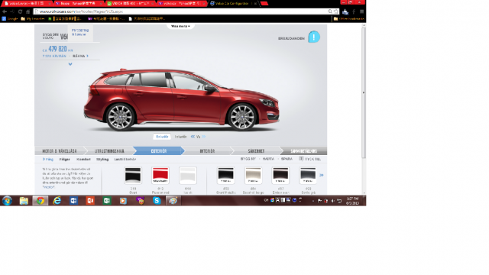Click the print icon next to Tyck till
This screenshot has height=275, width=489.
(x=301, y=159)
